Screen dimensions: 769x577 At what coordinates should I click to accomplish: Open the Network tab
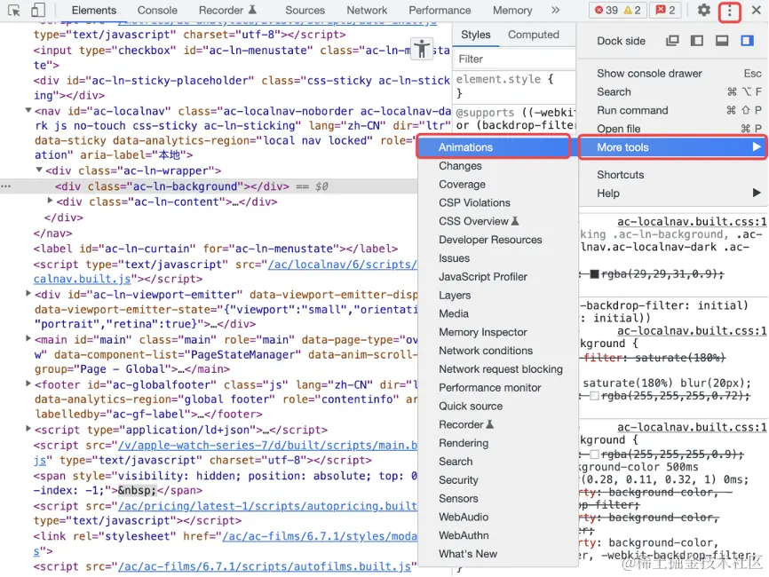[x=367, y=11]
